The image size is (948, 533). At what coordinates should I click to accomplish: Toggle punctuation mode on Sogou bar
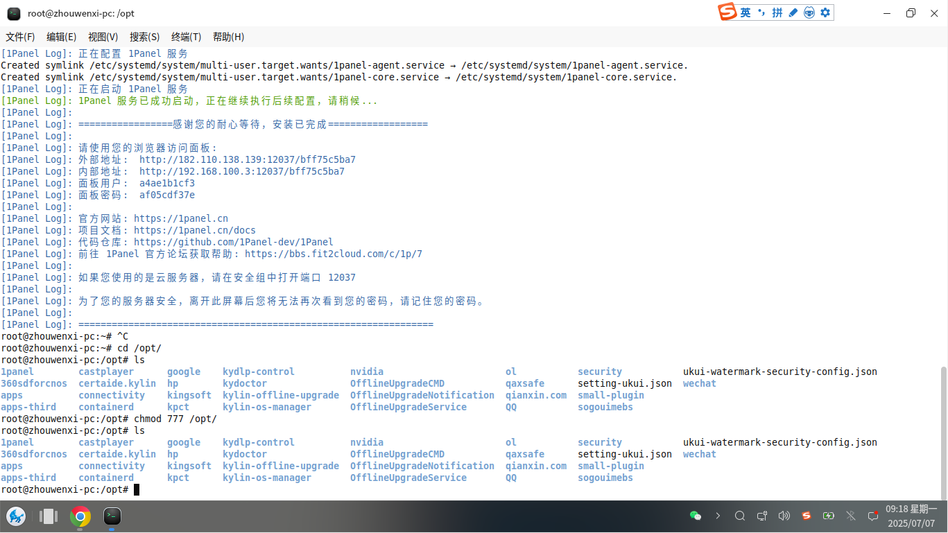coord(761,12)
